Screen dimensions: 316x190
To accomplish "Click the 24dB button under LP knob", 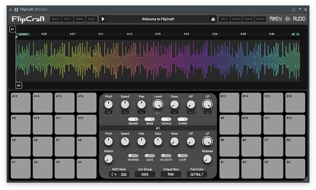I will pos(207,112).
